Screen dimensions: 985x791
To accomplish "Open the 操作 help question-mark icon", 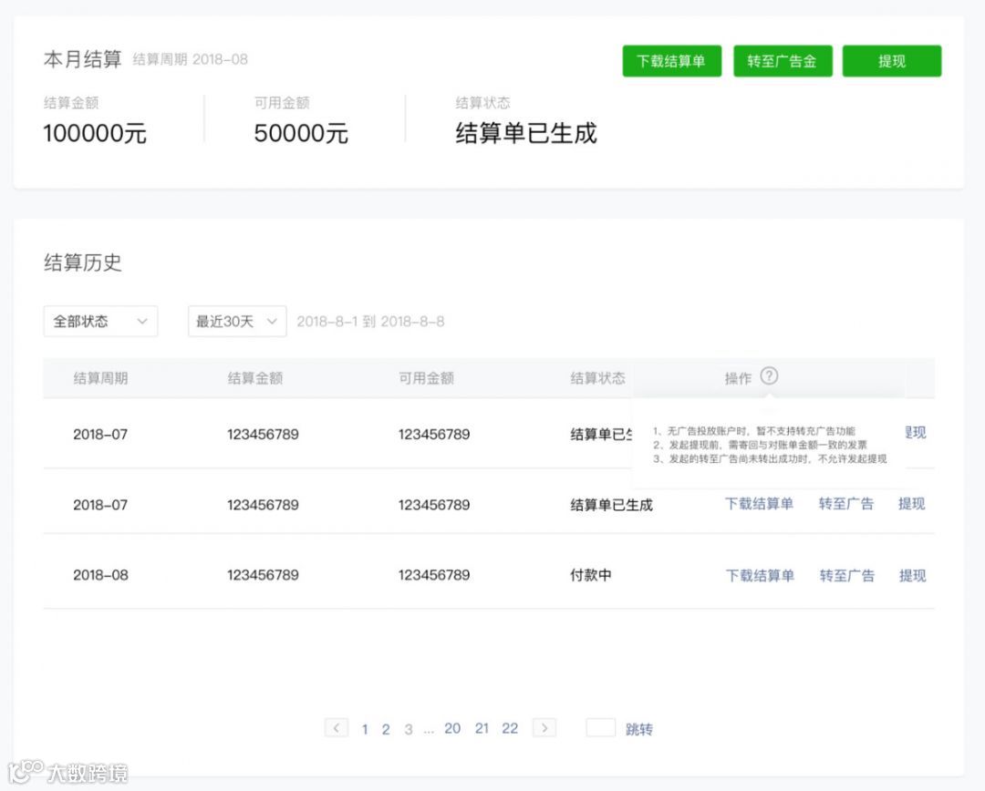I will 769,376.
